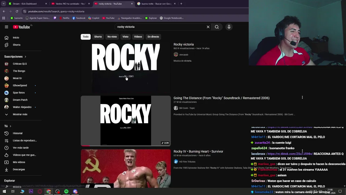Open Spotify from the taskbar
Viewport: 346px width, 195px height.
click(x=66, y=191)
